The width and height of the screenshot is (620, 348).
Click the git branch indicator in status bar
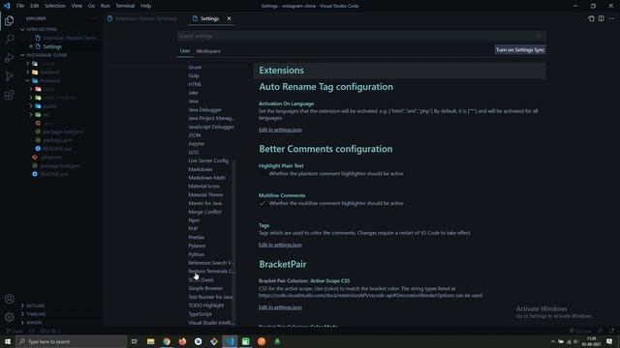pyautogui.click(x=15, y=331)
